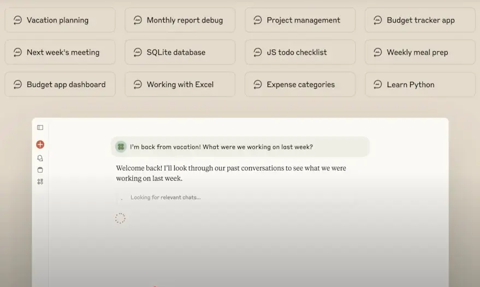Toggle the sidebar panel icon
Viewport: 480px width, 287px height.
[x=40, y=127]
